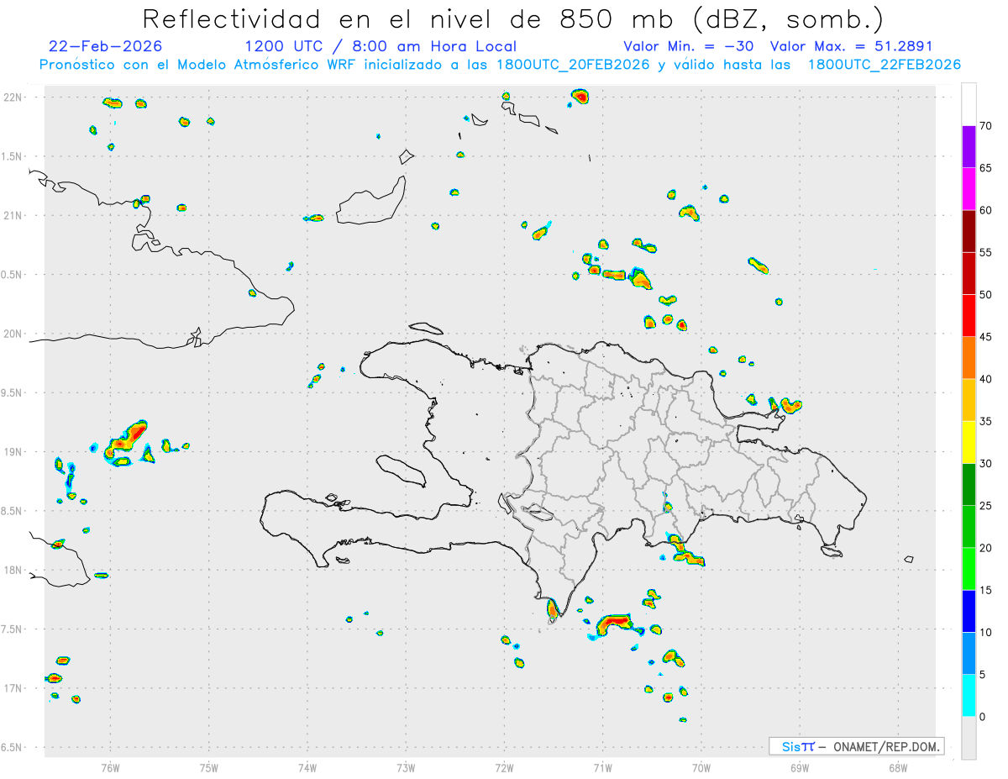Select the '55' color bar label

[x=985, y=252]
